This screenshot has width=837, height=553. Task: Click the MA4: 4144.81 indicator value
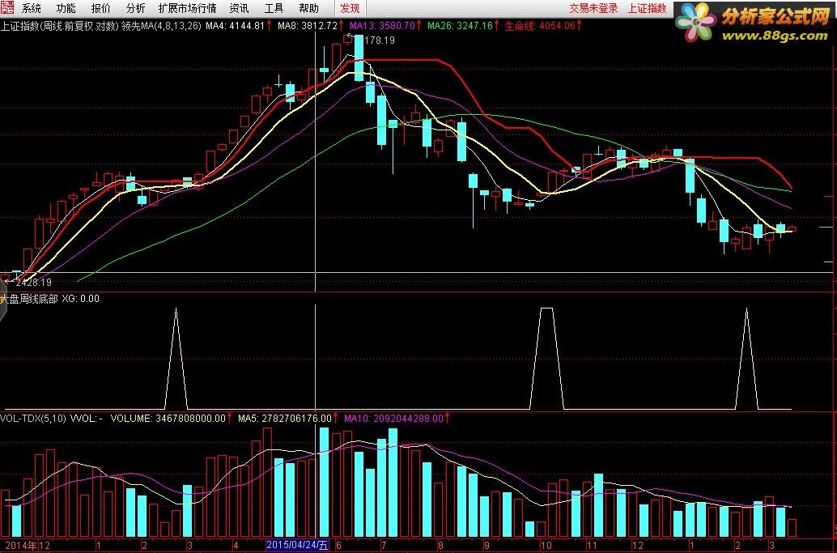[236, 26]
